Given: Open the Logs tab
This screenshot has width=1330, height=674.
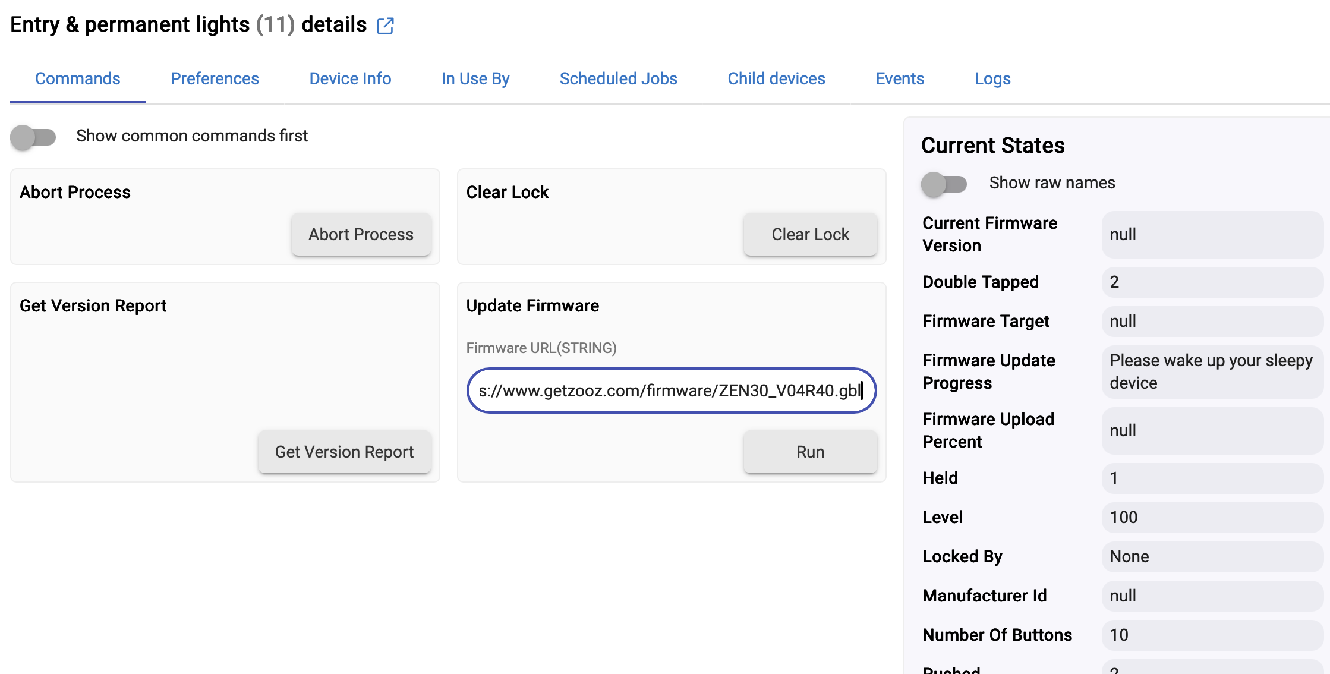Looking at the screenshot, I should pyautogui.click(x=992, y=79).
